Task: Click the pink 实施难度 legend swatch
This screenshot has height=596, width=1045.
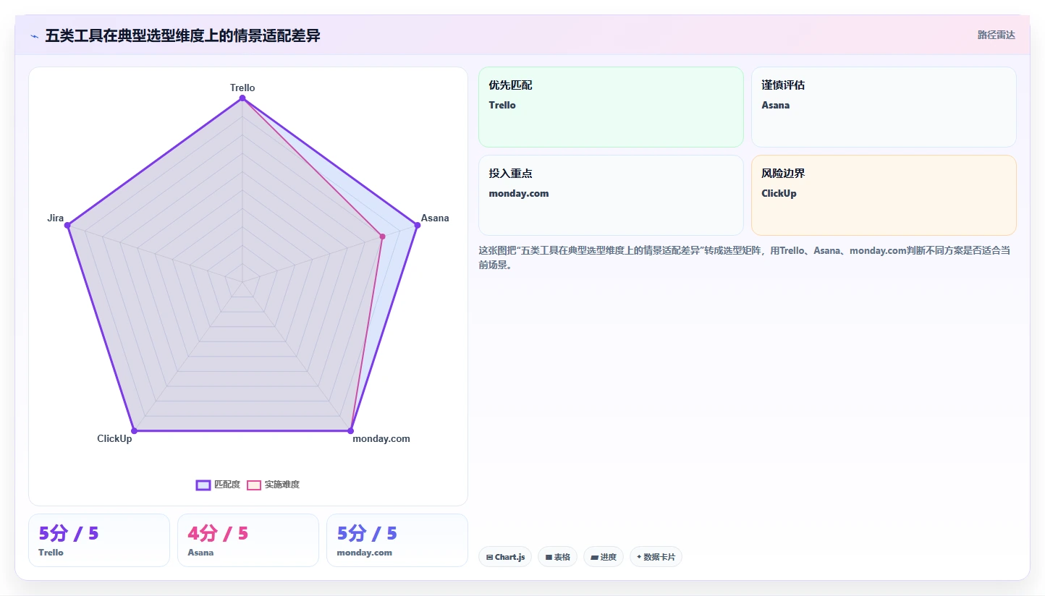Action: coord(254,485)
